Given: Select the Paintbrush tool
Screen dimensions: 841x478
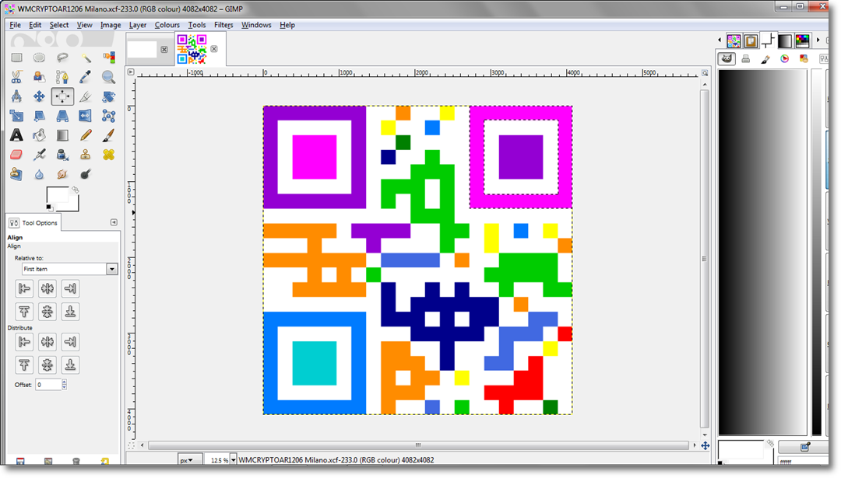Looking at the screenshot, I should pyautogui.click(x=108, y=135).
